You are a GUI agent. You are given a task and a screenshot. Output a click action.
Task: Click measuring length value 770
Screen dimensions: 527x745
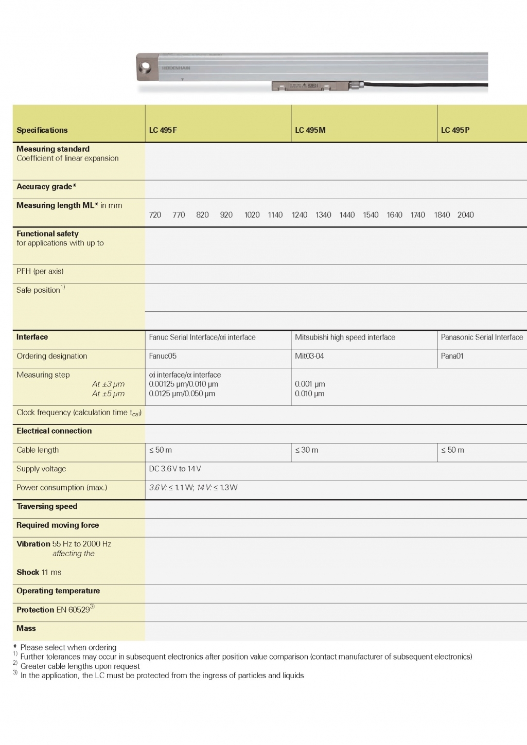coord(179,215)
